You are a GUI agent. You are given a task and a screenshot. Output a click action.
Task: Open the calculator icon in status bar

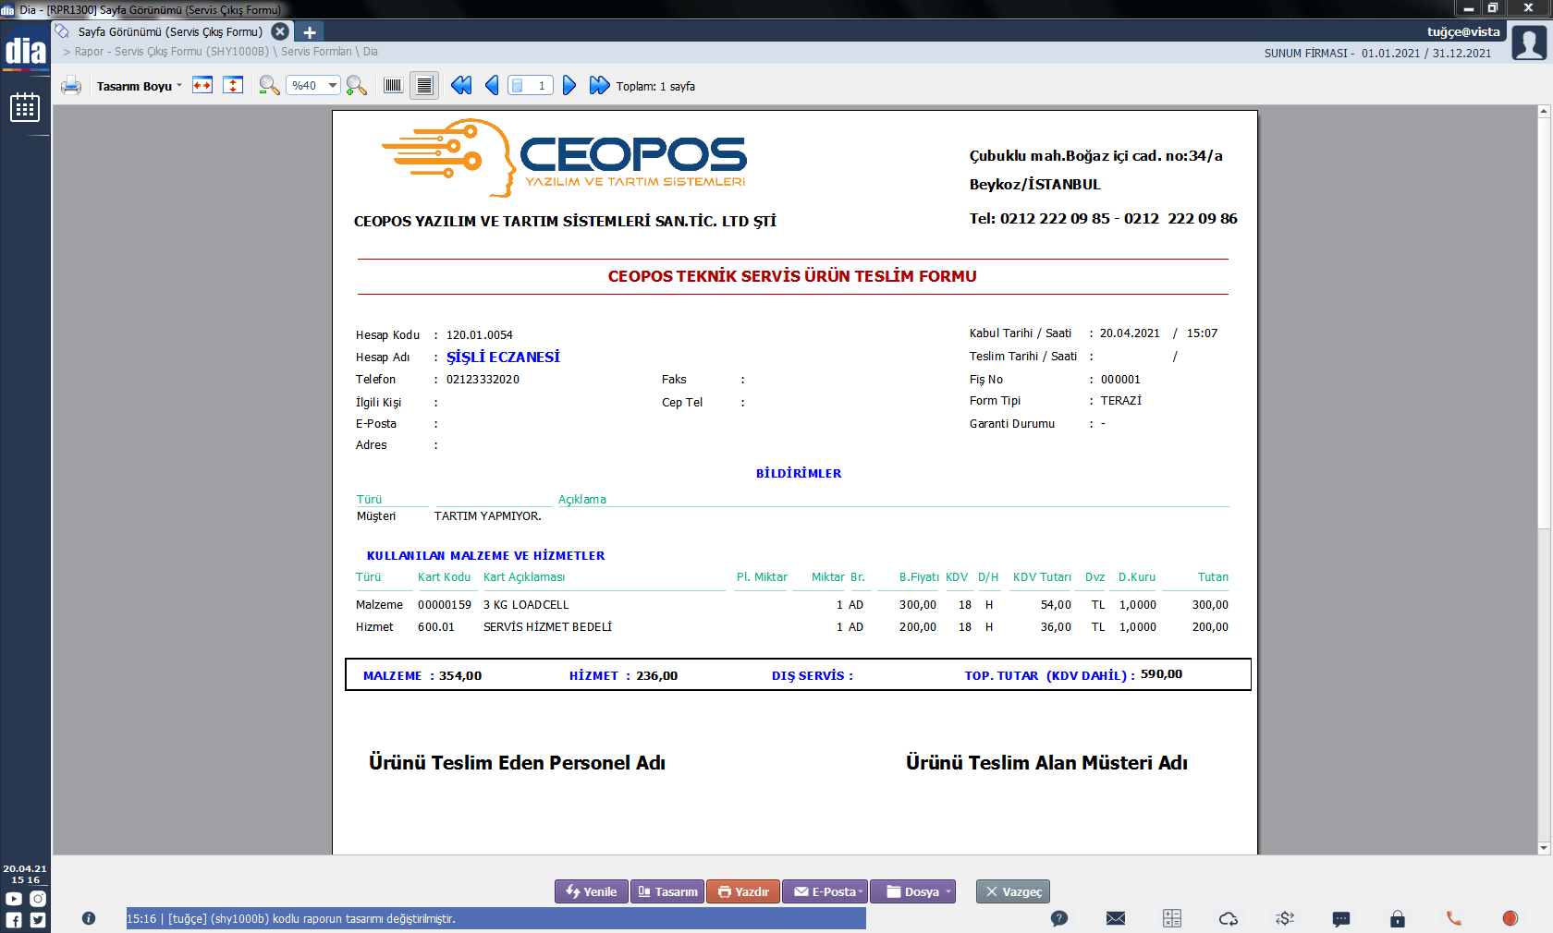(x=1172, y=918)
